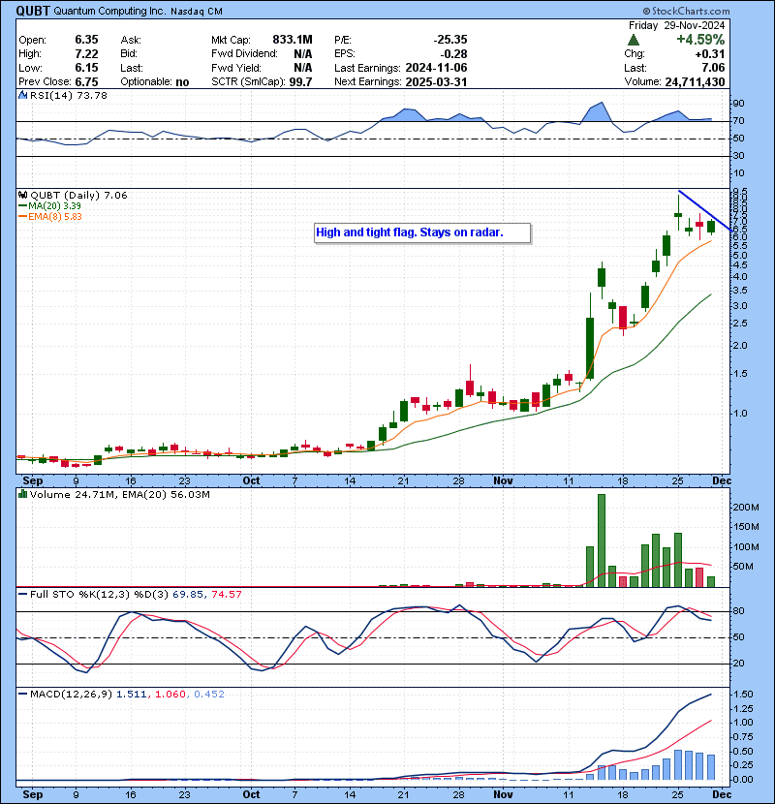Click the '1.25' MACD axis label

[743, 709]
